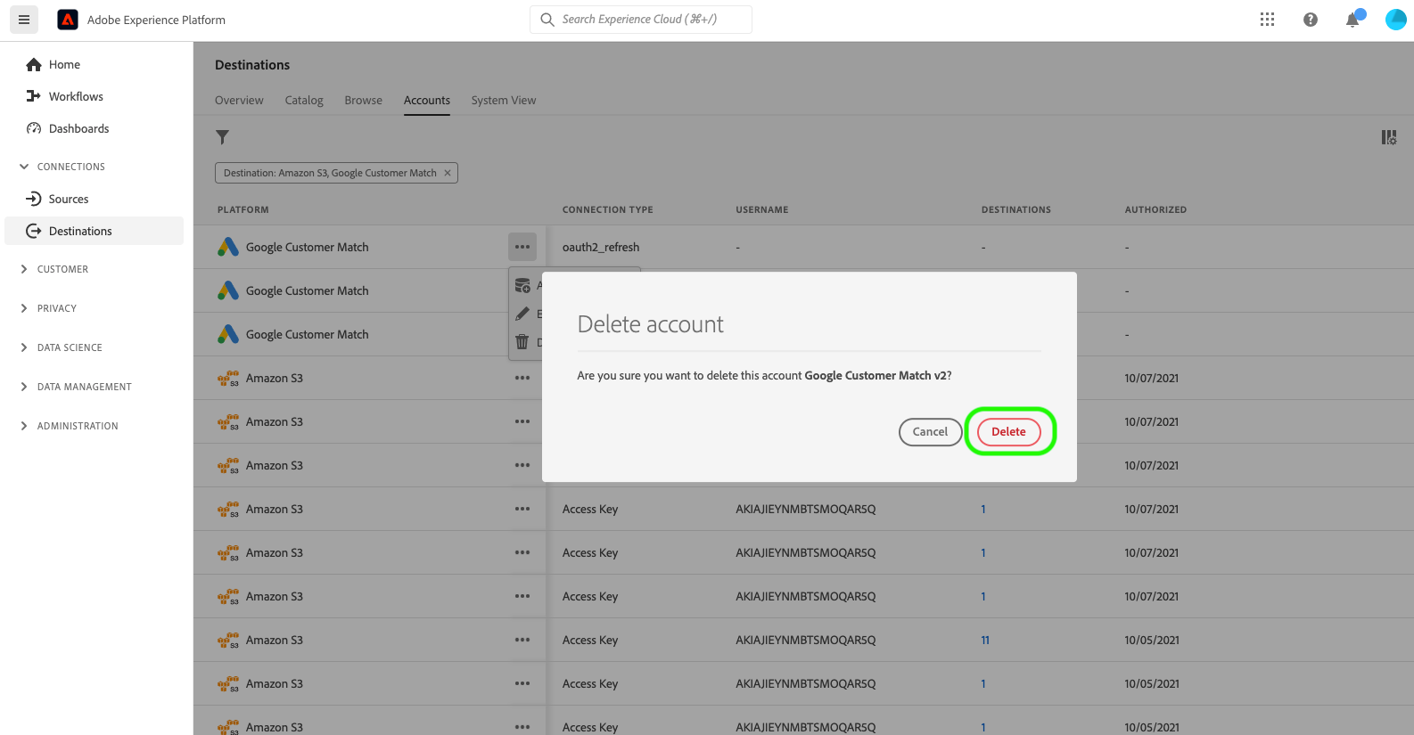The image size is (1414, 735).
Task: Expand the DATA MANAGEMENT section
Action: [x=24, y=387]
